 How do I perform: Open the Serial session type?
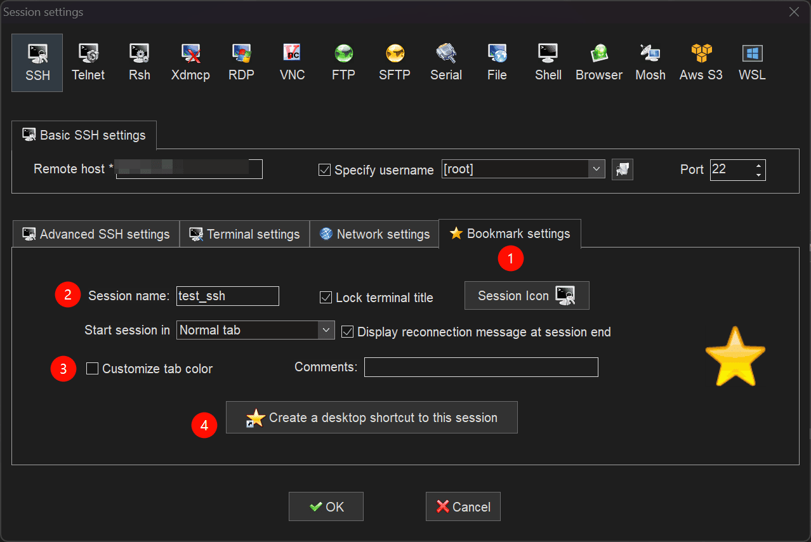point(446,62)
